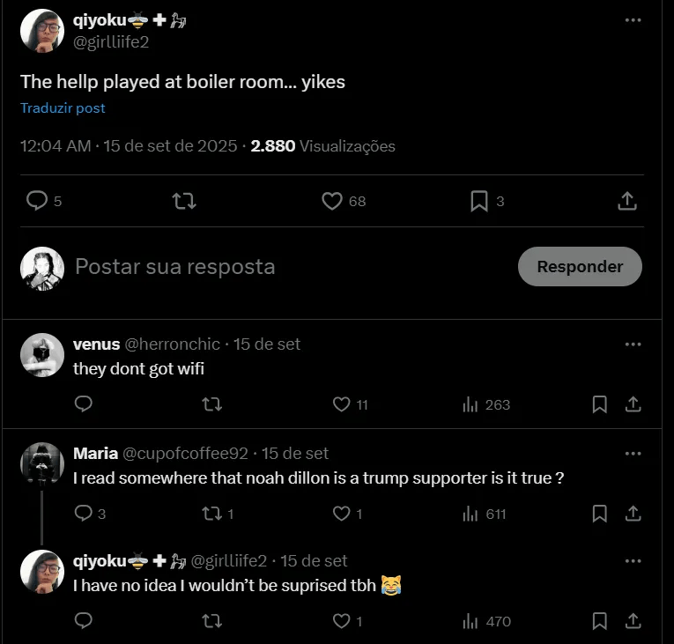Repost the main post about boiler room
674x644 pixels.
pos(184,201)
